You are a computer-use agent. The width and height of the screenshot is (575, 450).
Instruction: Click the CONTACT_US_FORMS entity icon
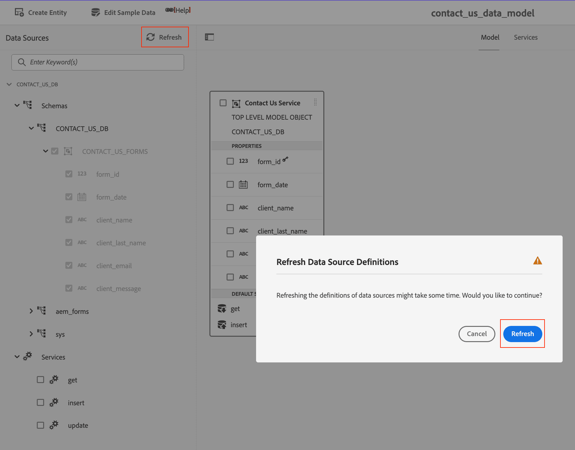coord(68,151)
